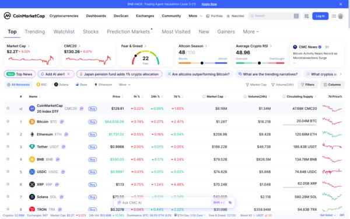Expand the Market Cap card chevron
This screenshot has width=350, height=219.
click(29, 46)
